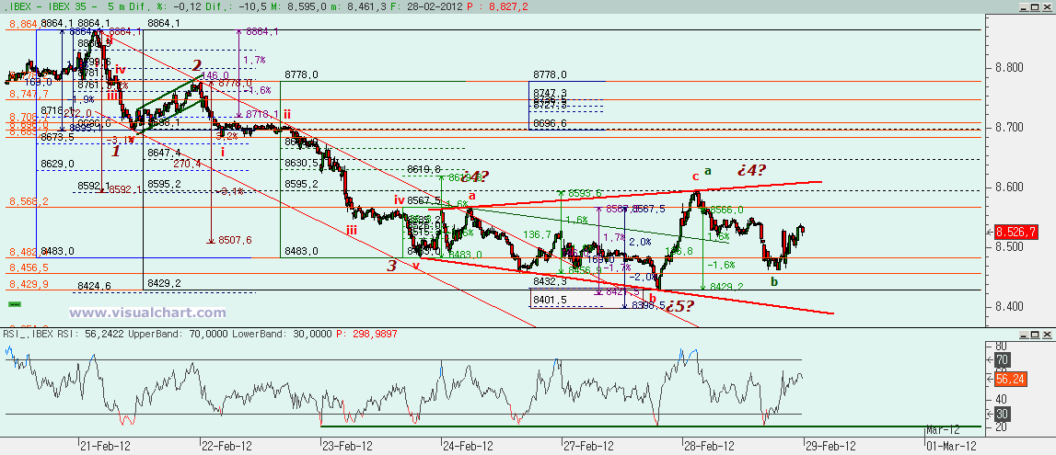The image size is (1056, 455).
Task: Maximize the RSI indicator pane
Action: 1034,334
